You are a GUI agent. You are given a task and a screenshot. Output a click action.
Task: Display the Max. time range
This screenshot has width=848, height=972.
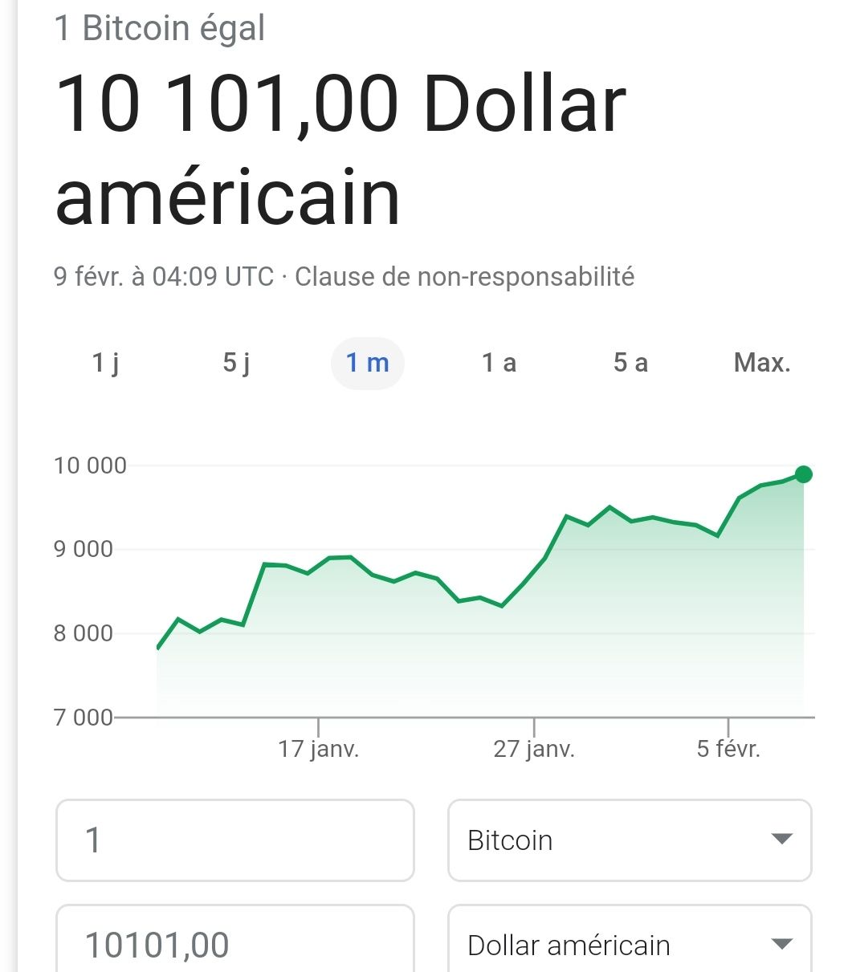tap(762, 363)
